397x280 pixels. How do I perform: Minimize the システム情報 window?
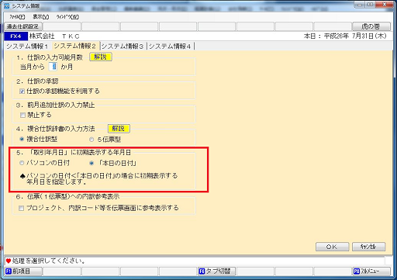[360, 5]
